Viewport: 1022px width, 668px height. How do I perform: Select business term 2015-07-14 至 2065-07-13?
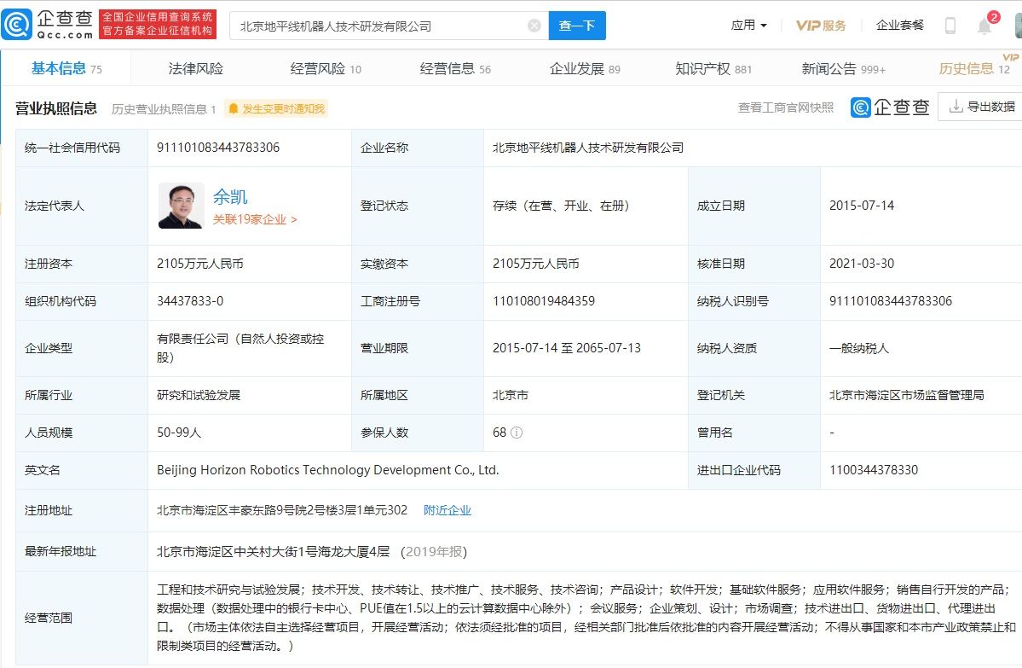coord(566,348)
